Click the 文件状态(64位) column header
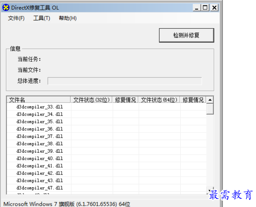The width and height of the screenshot is (256, 207). pos(159,99)
